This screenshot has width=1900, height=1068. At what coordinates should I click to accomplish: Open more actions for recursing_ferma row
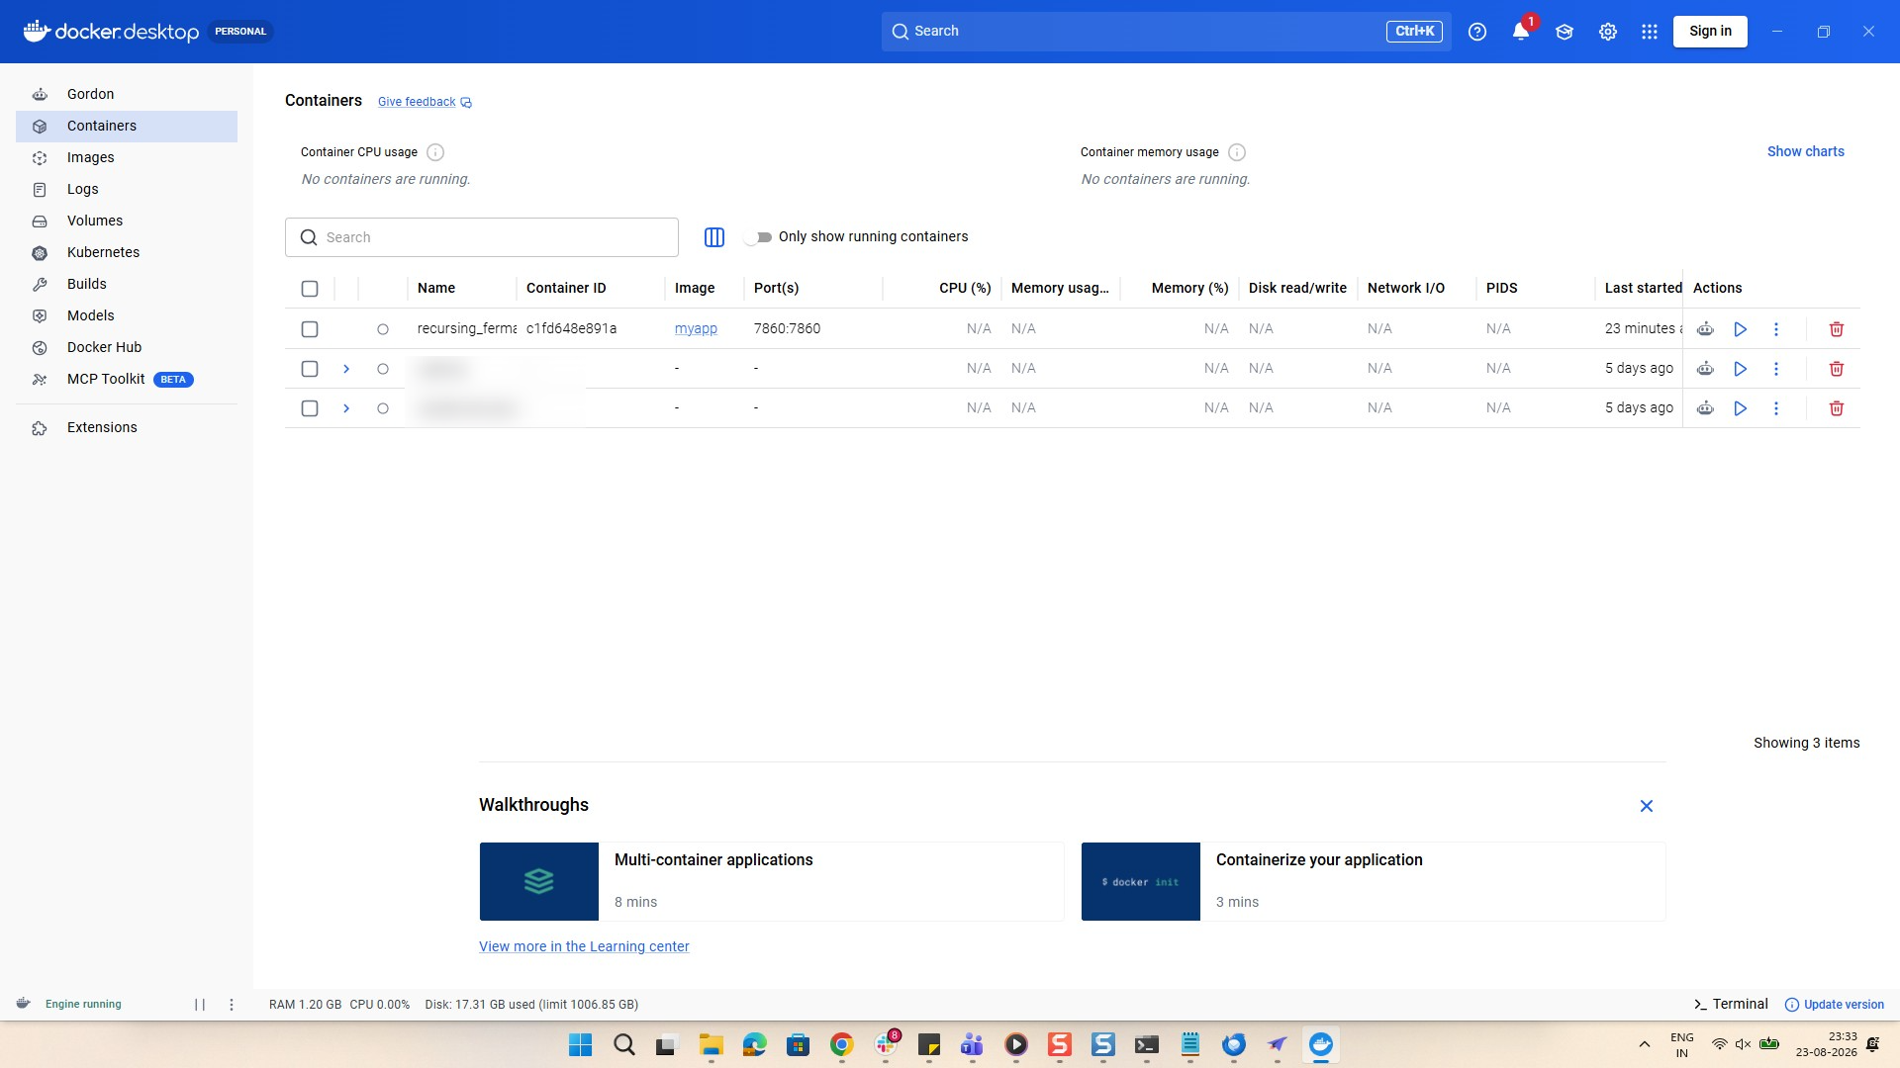click(1776, 329)
